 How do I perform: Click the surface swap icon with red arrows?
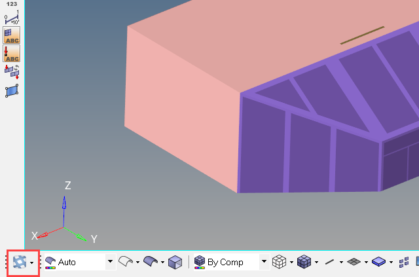(12, 71)
